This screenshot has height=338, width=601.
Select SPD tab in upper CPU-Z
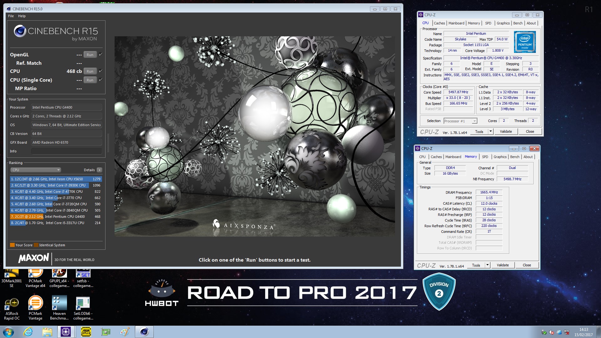[488, 23]
